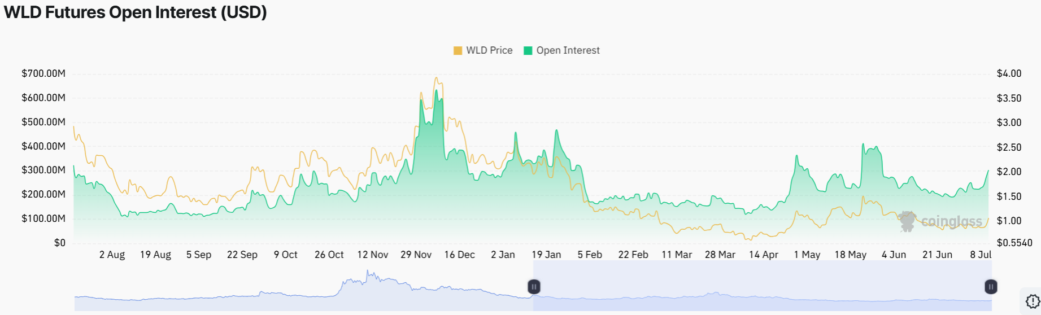
Task: Click the 19 Jan date label
Action: point(546,255)
